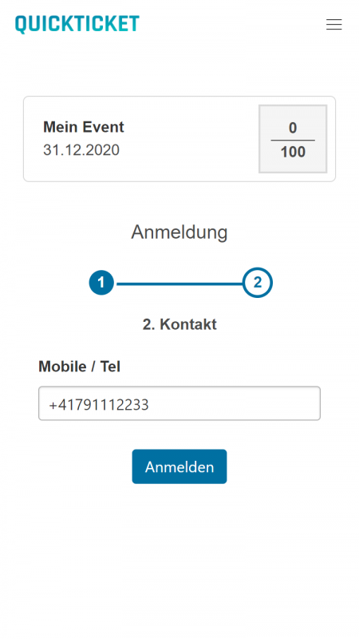Click the Mobile / Tel field label
This screenshot has height=639, width=359.
coord(79,367)
